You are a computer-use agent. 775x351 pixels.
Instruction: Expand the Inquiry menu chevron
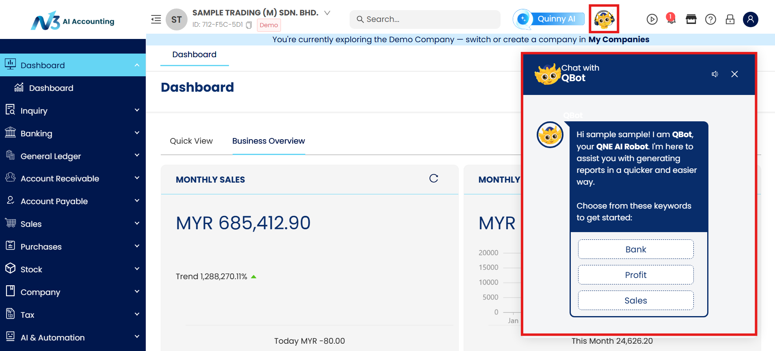click(x=137, y=110)
